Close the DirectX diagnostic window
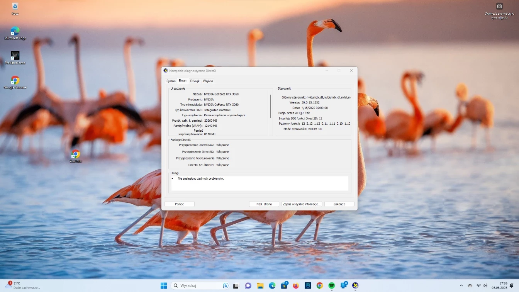 pyautogui.click(x=351, y=71)
